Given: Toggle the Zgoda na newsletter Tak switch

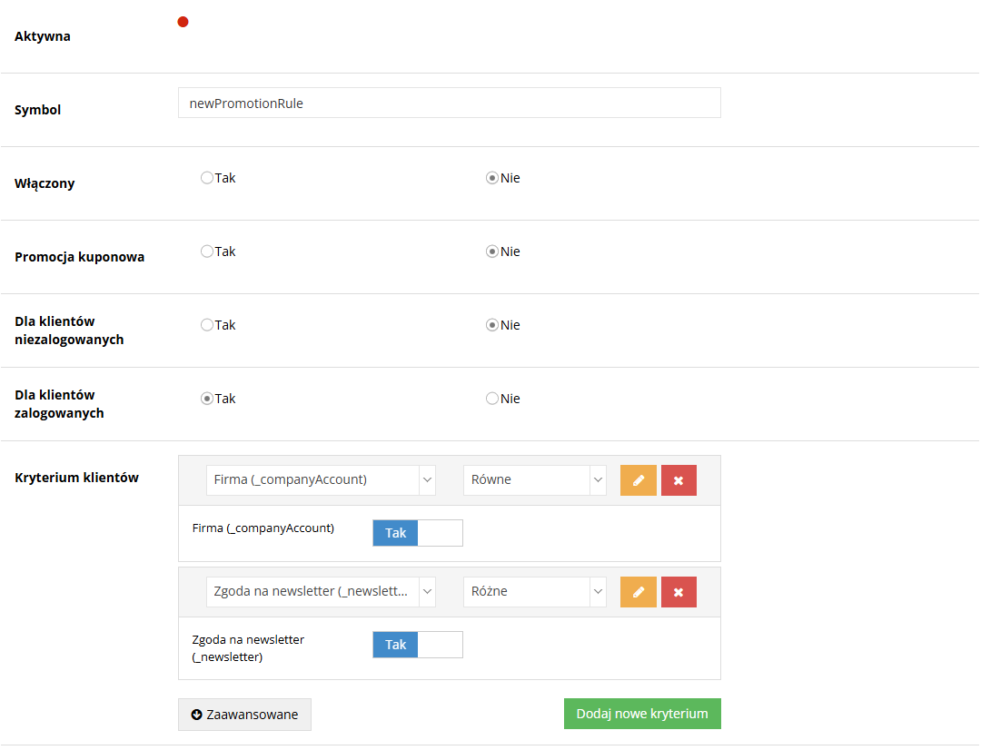Looking at the screenshot, I should pyautogui.click(x=418, y=645).
